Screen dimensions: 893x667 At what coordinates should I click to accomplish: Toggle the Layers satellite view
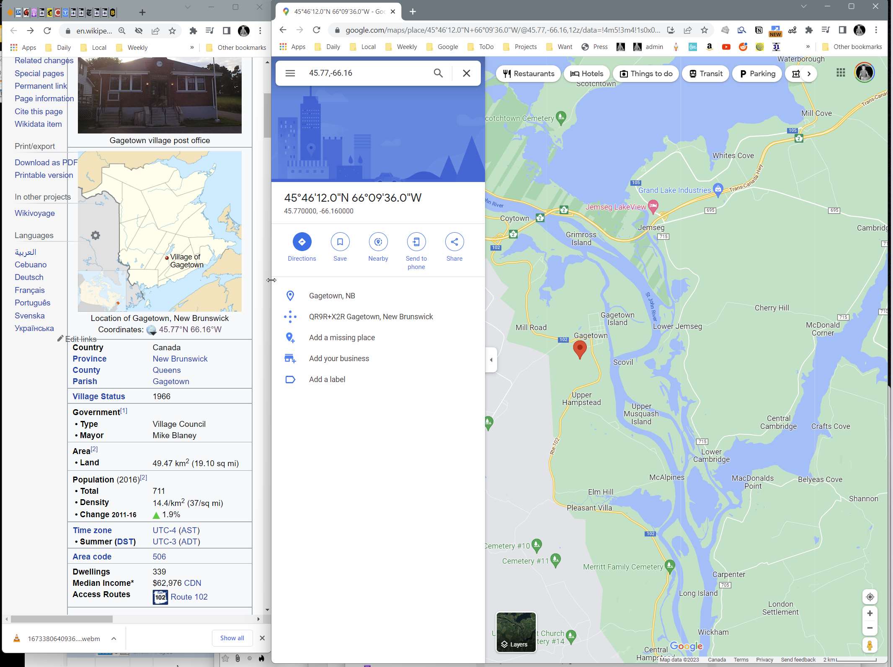tap(516, 632)
